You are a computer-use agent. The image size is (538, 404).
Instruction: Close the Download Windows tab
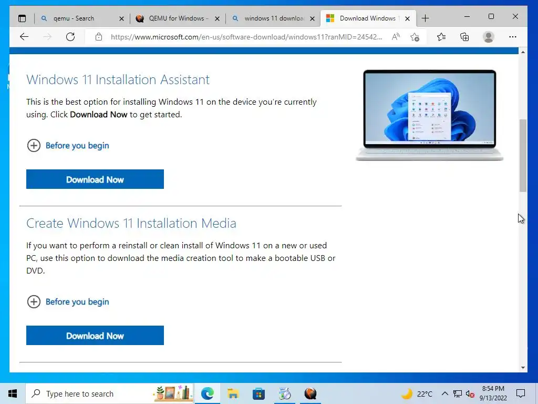click(407, 18)
